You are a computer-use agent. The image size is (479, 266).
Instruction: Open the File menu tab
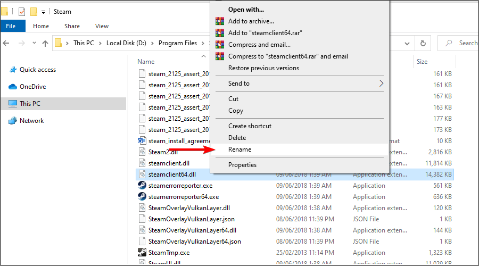pos(11,26)
